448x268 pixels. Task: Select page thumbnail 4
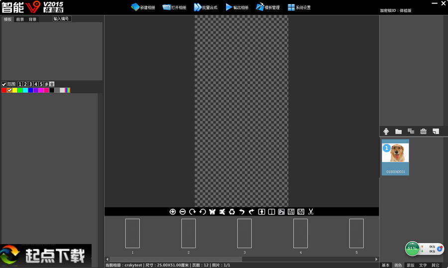click(301, 234)
